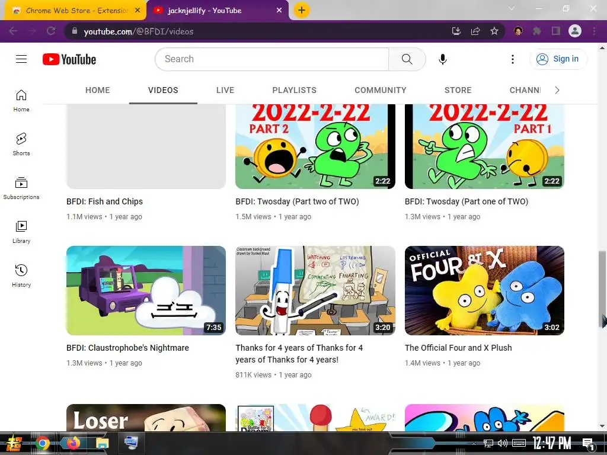This screenshot has height=455, width=607.
Task: Open the tab search dropdown chevron
Action: point(512,8)
